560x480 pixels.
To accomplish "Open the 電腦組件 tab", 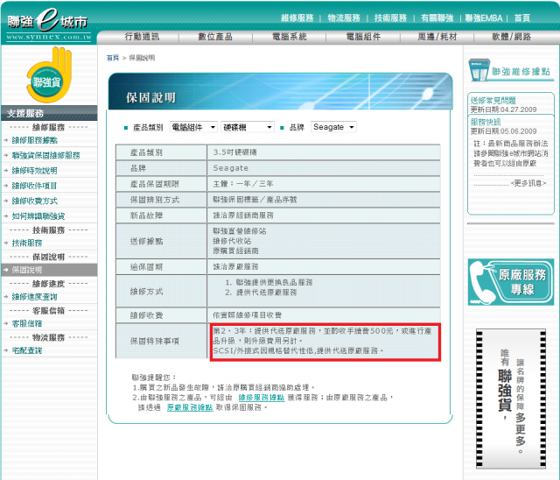I will (x=363, y=37).
